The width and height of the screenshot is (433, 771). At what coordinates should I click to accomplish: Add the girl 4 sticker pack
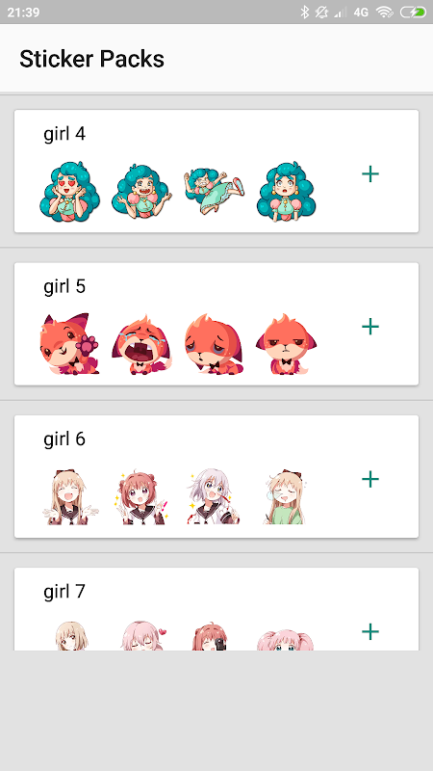click(370, 174)
